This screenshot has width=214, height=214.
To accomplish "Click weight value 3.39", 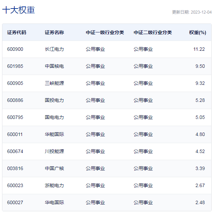I will [200, 169].
